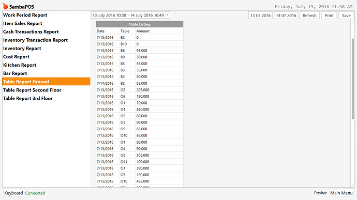Open the Posbar

(320, 193)
